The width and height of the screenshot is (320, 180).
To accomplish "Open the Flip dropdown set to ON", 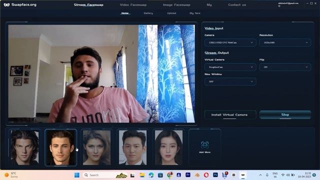I will tap(285, 67).
